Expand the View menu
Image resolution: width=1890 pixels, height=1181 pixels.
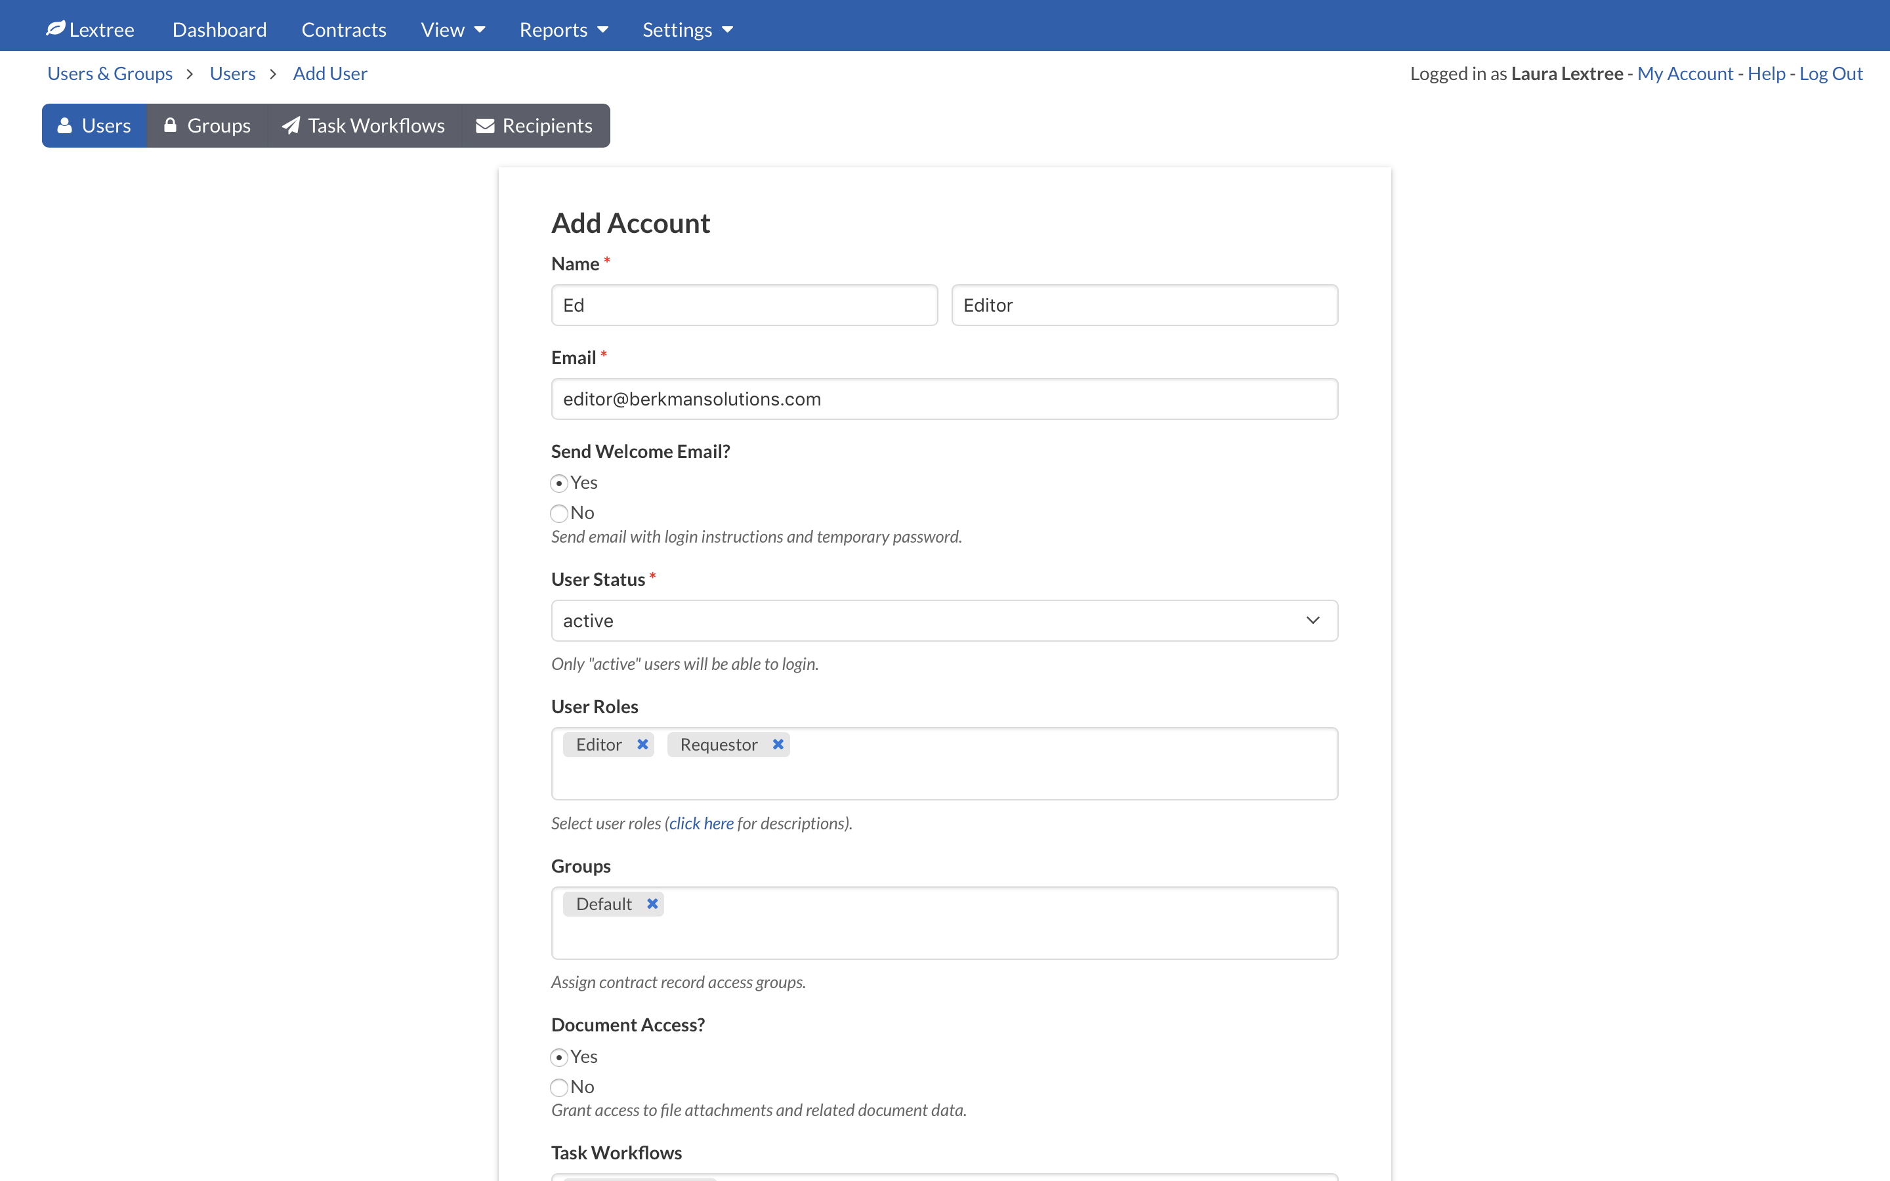coord(453,30)
